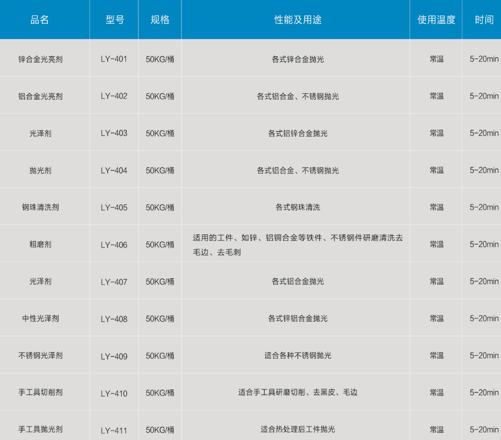Click the 使用温度 column header

pos(436,20)
